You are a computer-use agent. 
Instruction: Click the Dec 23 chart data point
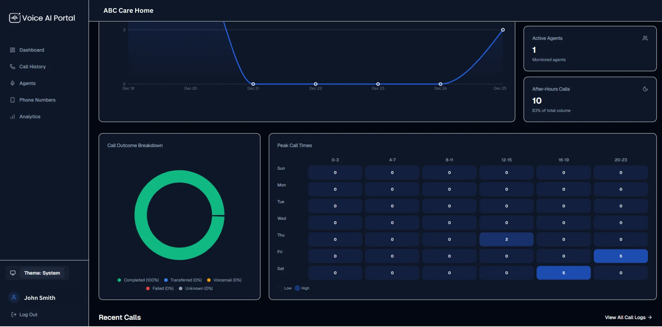(x=378, y=84)
